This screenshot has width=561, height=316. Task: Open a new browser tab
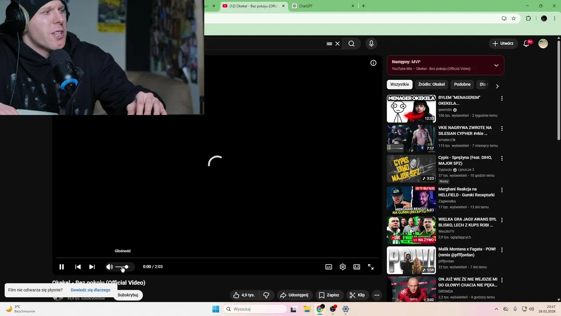(x=363, y=6)
